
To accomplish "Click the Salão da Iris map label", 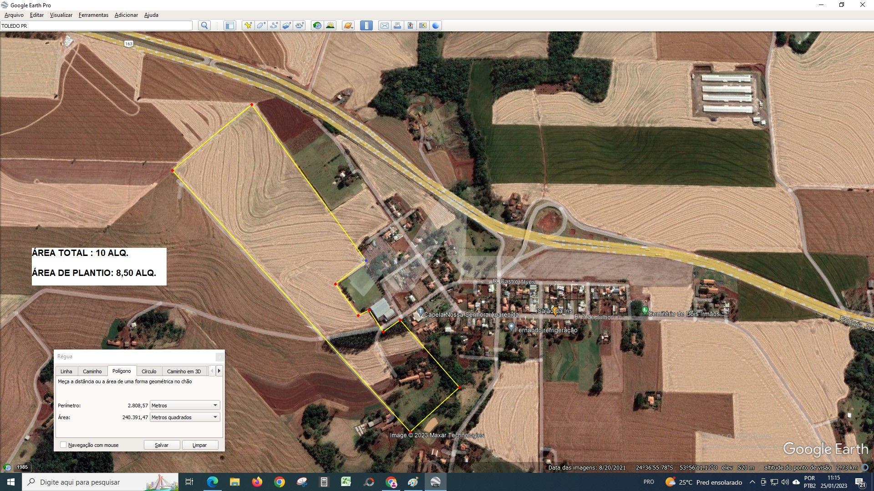I will click(x=555, y=311).
